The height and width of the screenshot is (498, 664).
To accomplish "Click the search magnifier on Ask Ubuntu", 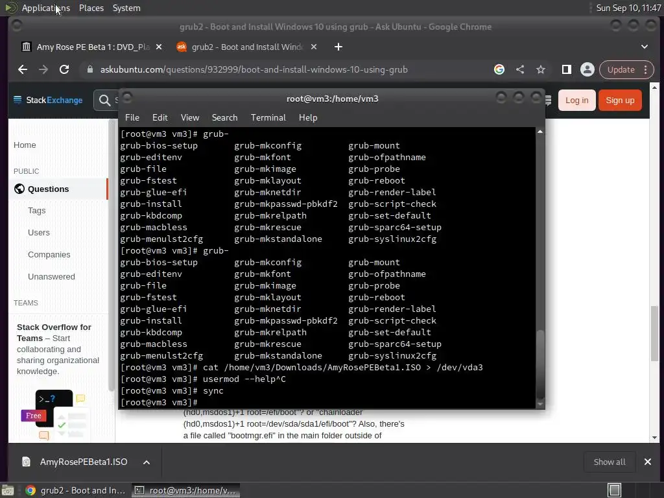I will point(104,101).
